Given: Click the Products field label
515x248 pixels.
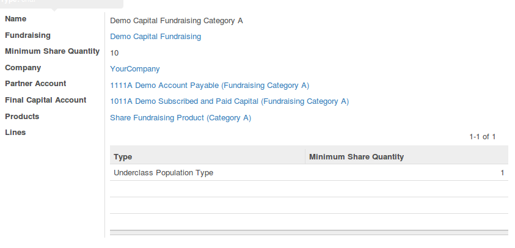Looking at the screenshot, I should click(x=22, y=116).
